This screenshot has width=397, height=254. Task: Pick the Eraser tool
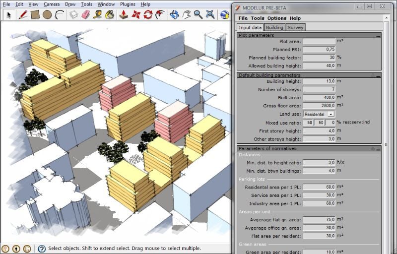coord(85,14)
